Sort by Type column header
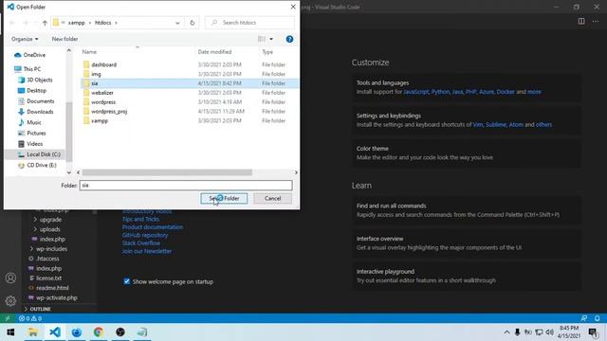This screenshot has width=607, height=341. (x=267, y=52)
